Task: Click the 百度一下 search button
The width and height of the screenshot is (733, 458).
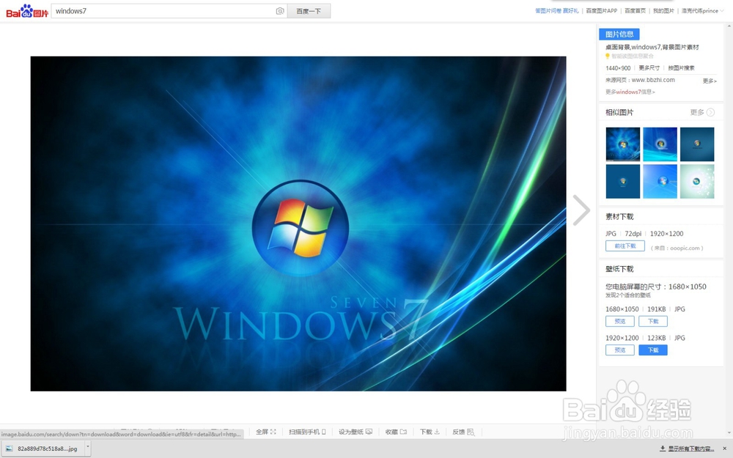Action: tap(309, 11)
